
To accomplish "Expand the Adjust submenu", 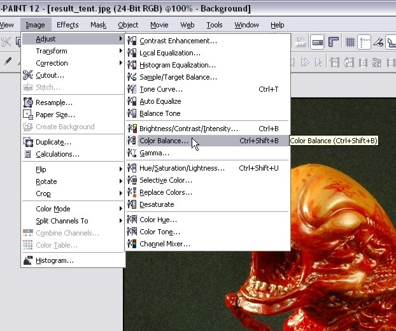I will (73, 39).
